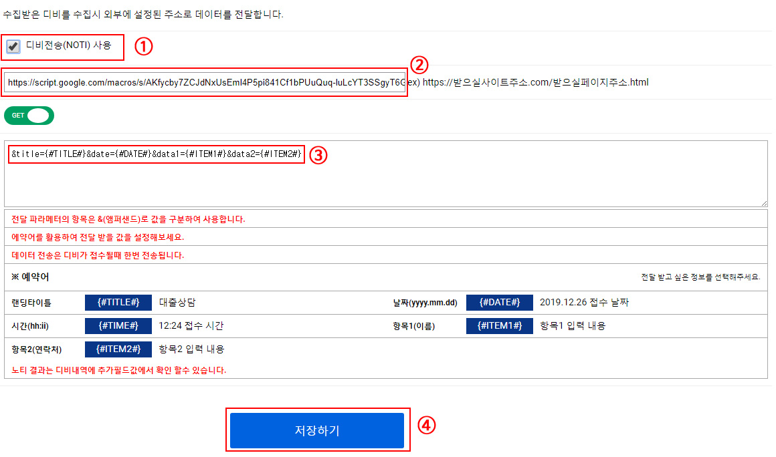Click the 디비전송(NOTI) 사용 label text
Viewport: 776px width, 457px height.
[x=68, y=45]
